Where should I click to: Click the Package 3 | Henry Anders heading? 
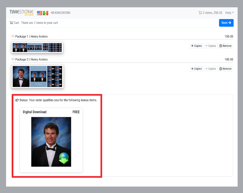pos(31,59)
